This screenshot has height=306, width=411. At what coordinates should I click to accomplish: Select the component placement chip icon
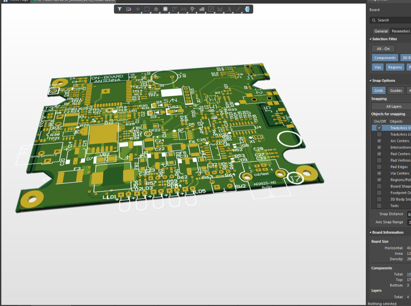pyautogui.click(x=165, y=9)
